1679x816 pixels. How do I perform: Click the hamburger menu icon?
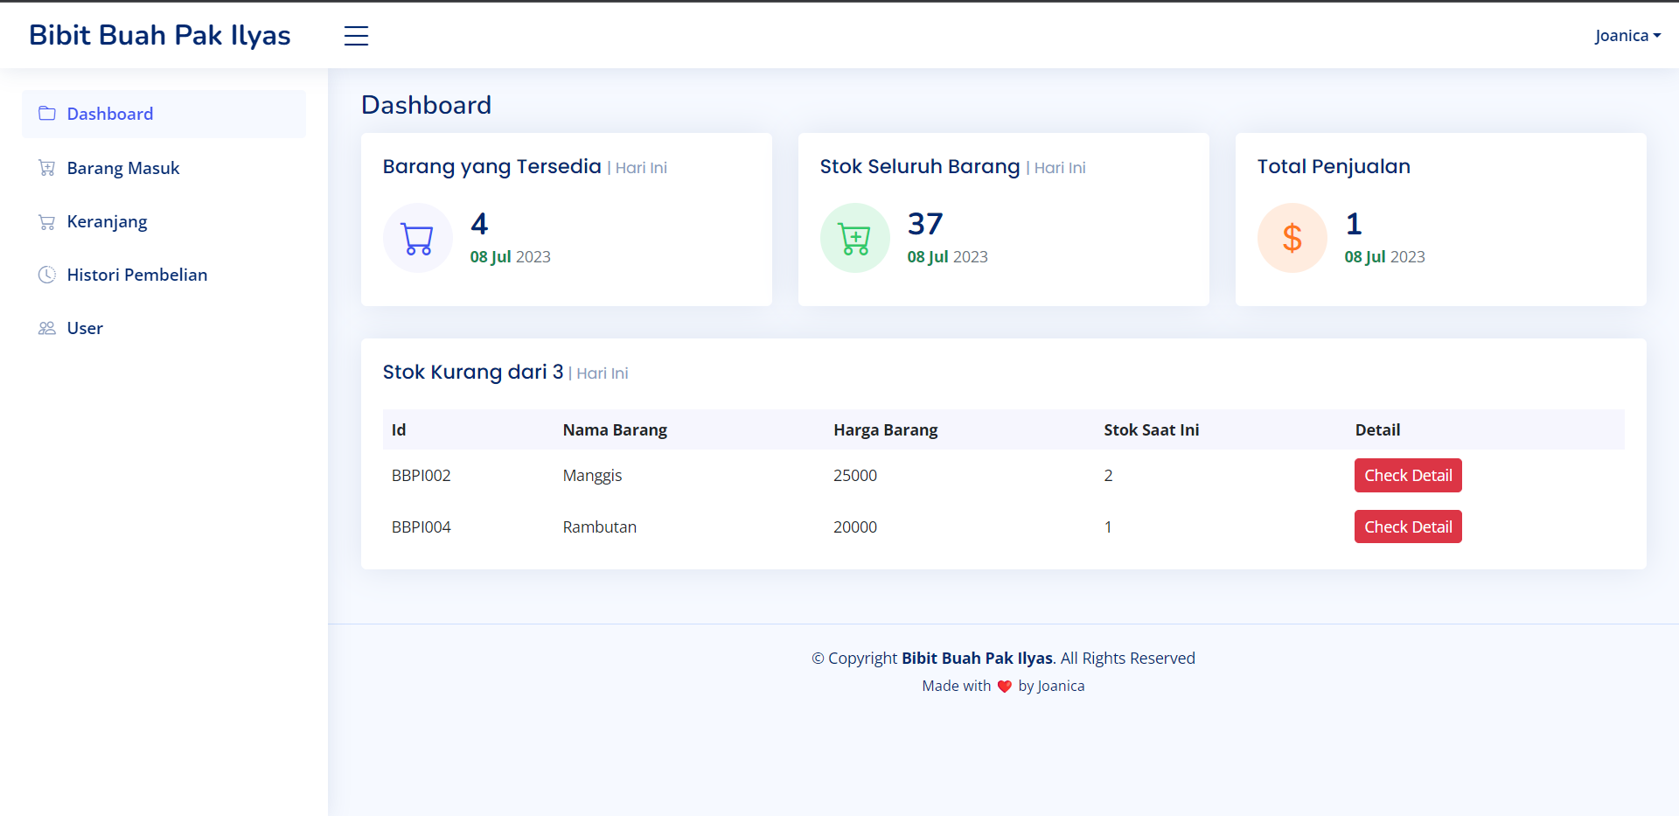point(356,35)
